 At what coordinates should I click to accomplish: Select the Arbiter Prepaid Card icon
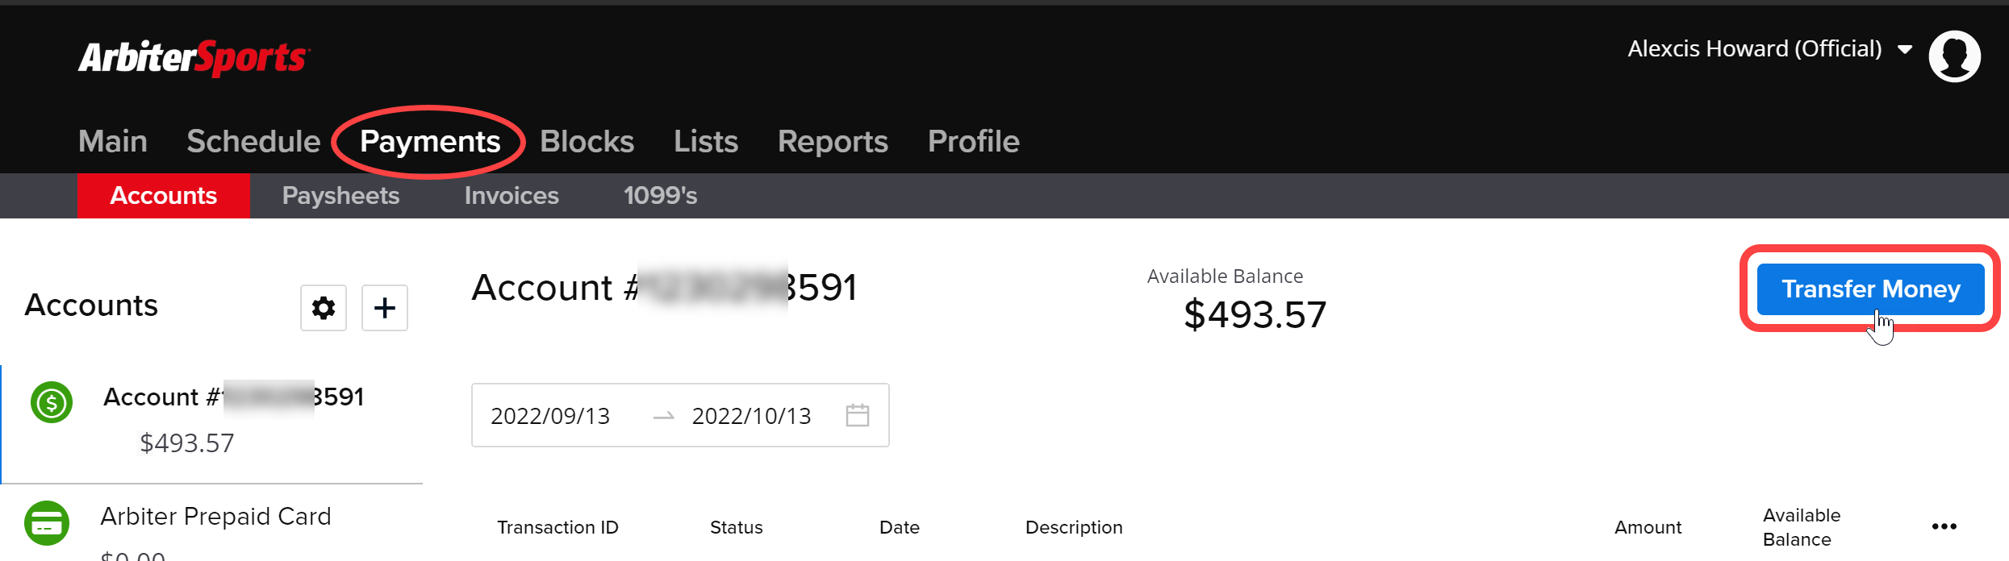pos(47,523)
